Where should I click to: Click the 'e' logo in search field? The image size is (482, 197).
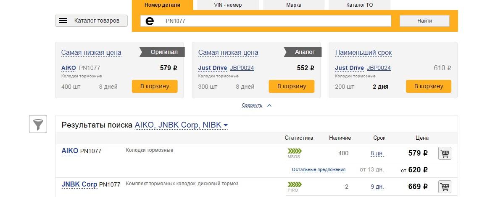(150, 21)
